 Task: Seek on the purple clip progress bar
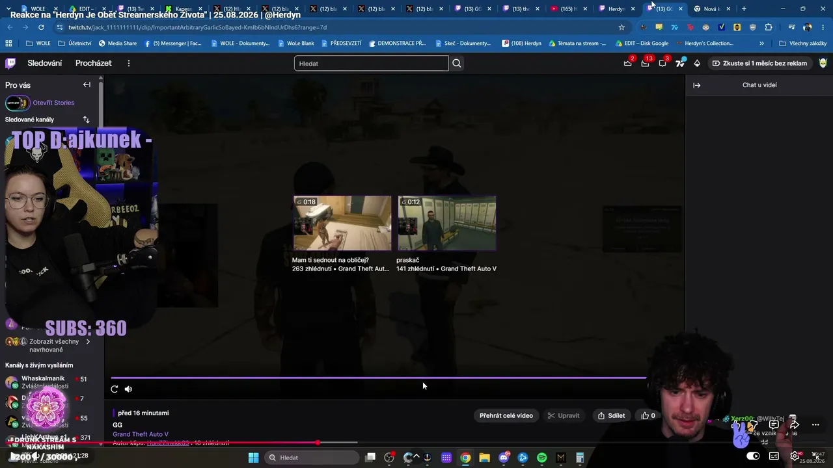379,378
